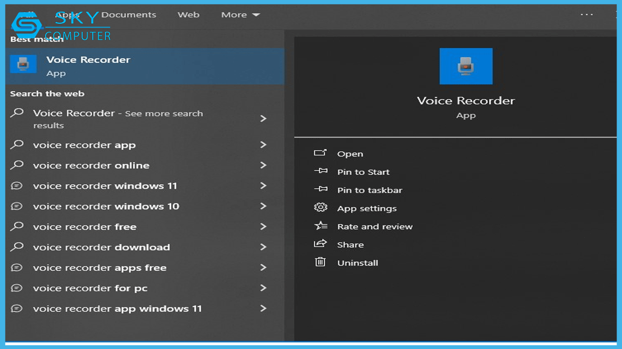Screen dimensions: 622x349
Task: Select the 'voice recorder app' suggestion text
Action: coord(85,145)
